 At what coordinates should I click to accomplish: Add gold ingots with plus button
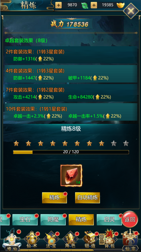click(94, 5)
